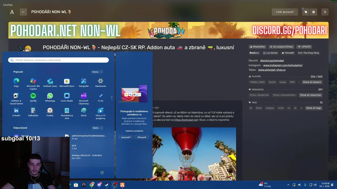
Task: Expand Všetko all apps list
Action: 97,72
